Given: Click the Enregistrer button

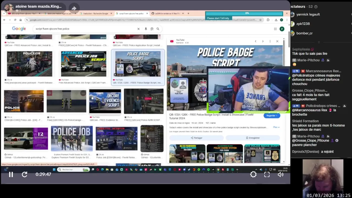Looking at the screenshot, I should [253, 138].
